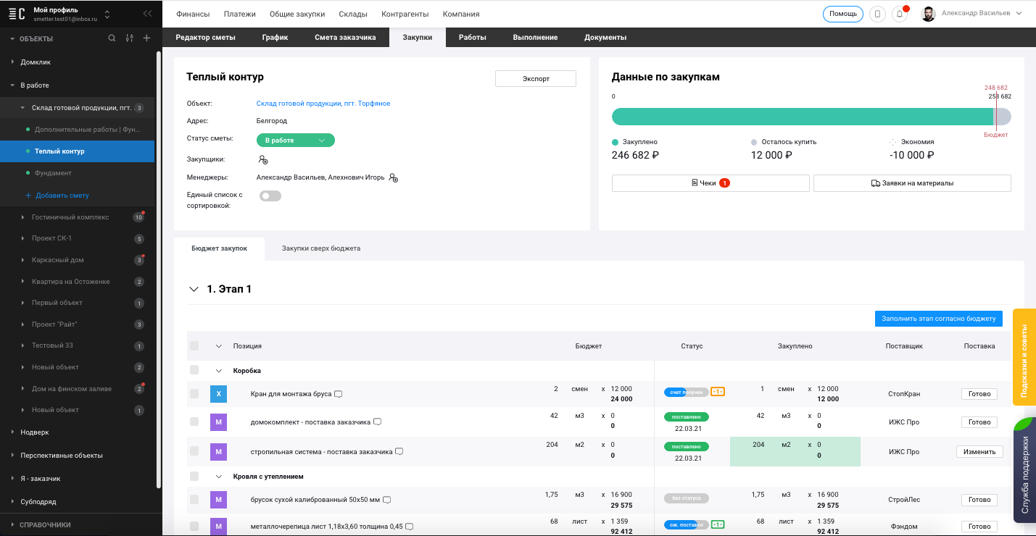Screen dimensions: 1036x536
Task: Expand the Гостиничный комплекс tree item
Action: (x=23, y=217)
